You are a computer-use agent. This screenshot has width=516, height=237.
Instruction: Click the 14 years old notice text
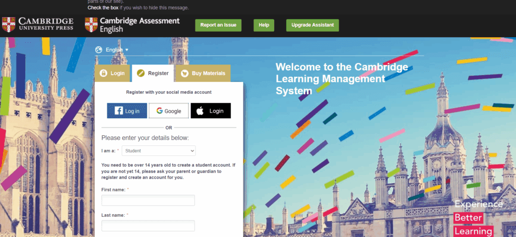168,171
